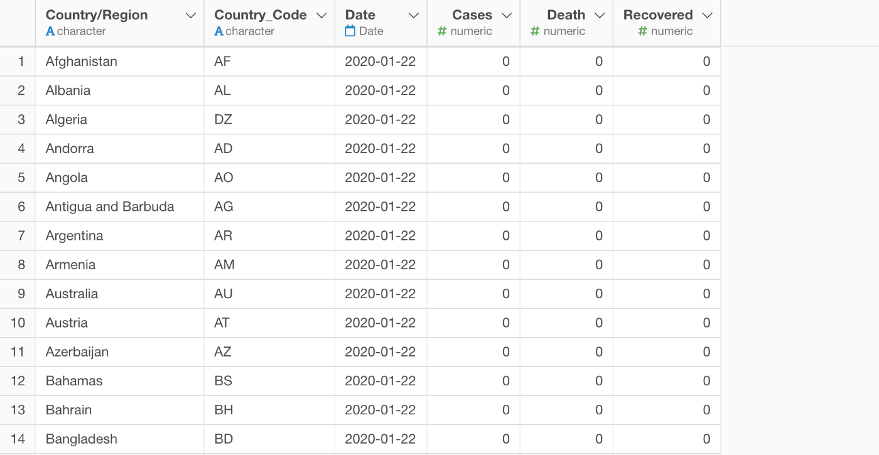Select the Afghanistan cell

point(82,62)
